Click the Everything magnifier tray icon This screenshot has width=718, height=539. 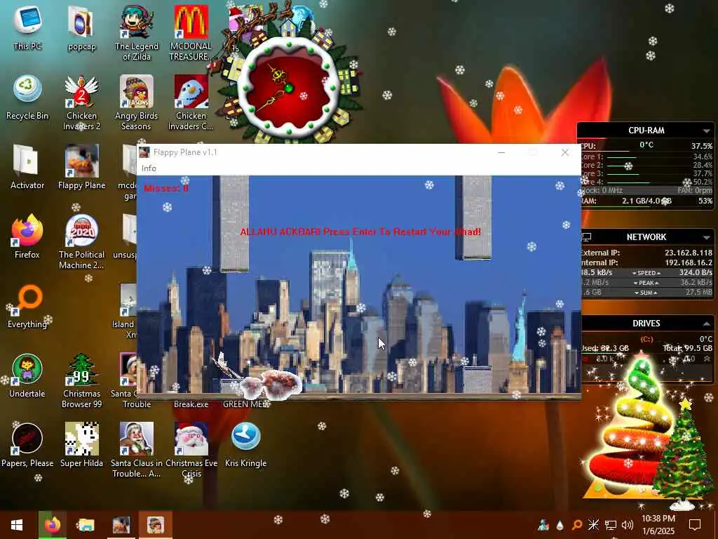point(577,525)
